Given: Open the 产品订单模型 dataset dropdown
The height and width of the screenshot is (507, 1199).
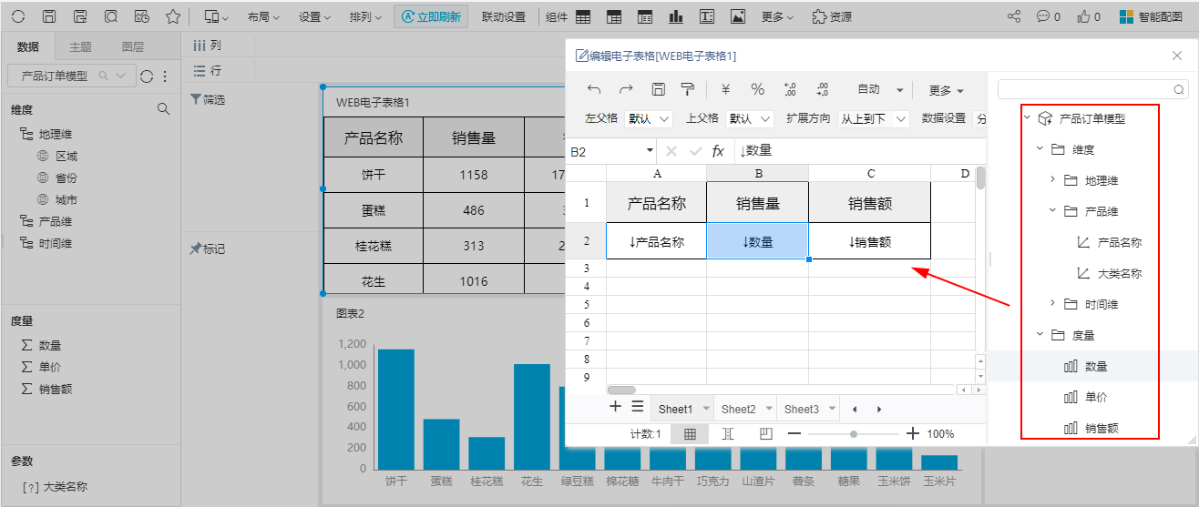Looking at the screenshot, I should point(71,76).
